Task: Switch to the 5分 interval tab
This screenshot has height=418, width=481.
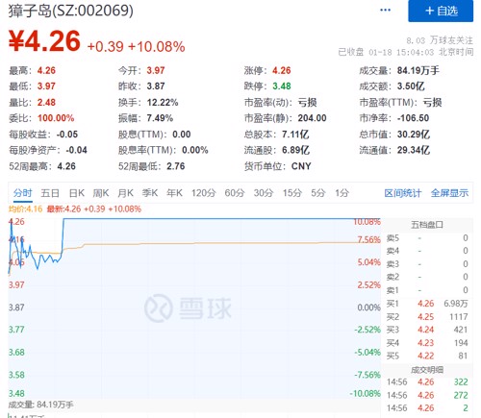Action: point(318,193)
